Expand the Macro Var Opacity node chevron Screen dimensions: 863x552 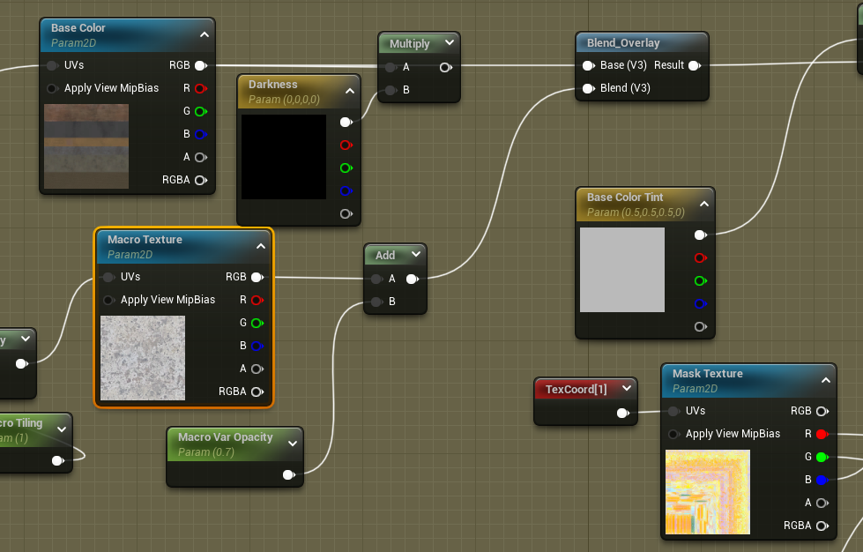coord(293,444)
